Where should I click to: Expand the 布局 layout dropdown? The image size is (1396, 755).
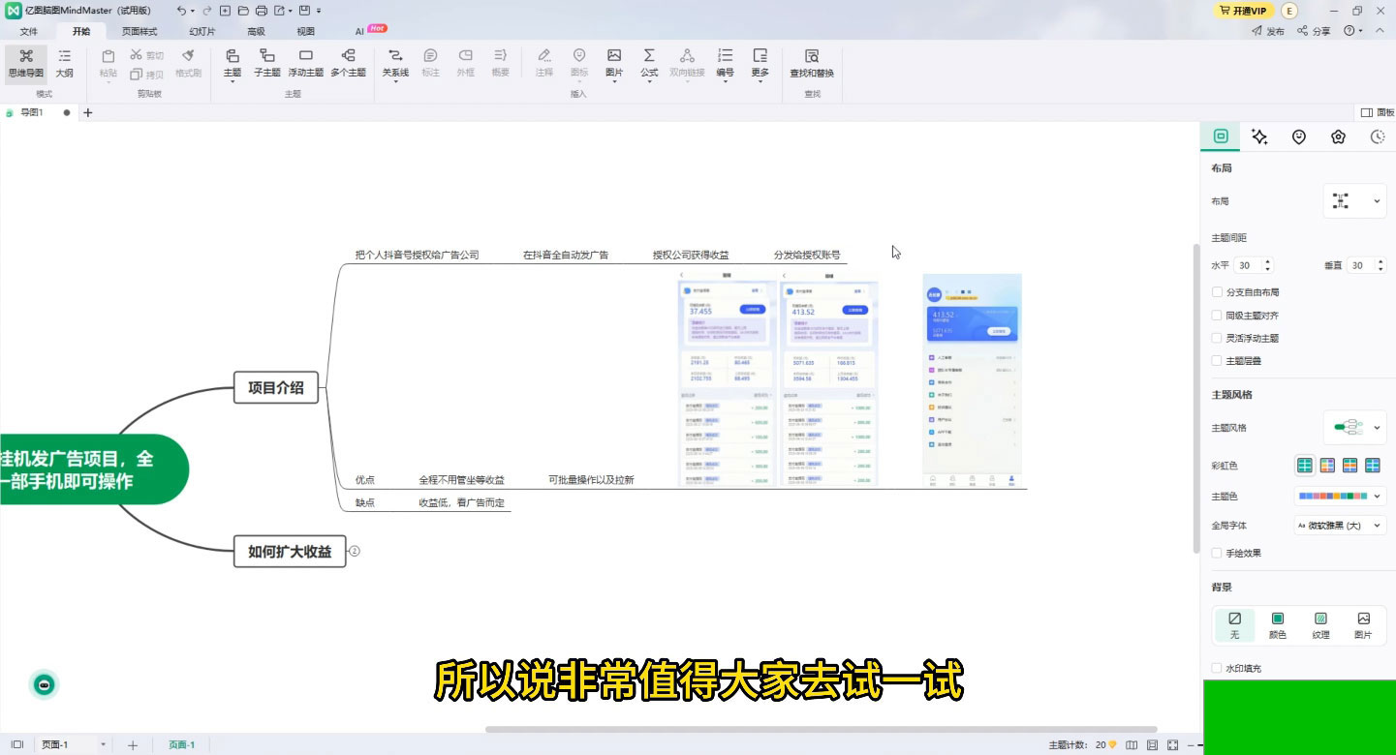tap(1354, 201)
